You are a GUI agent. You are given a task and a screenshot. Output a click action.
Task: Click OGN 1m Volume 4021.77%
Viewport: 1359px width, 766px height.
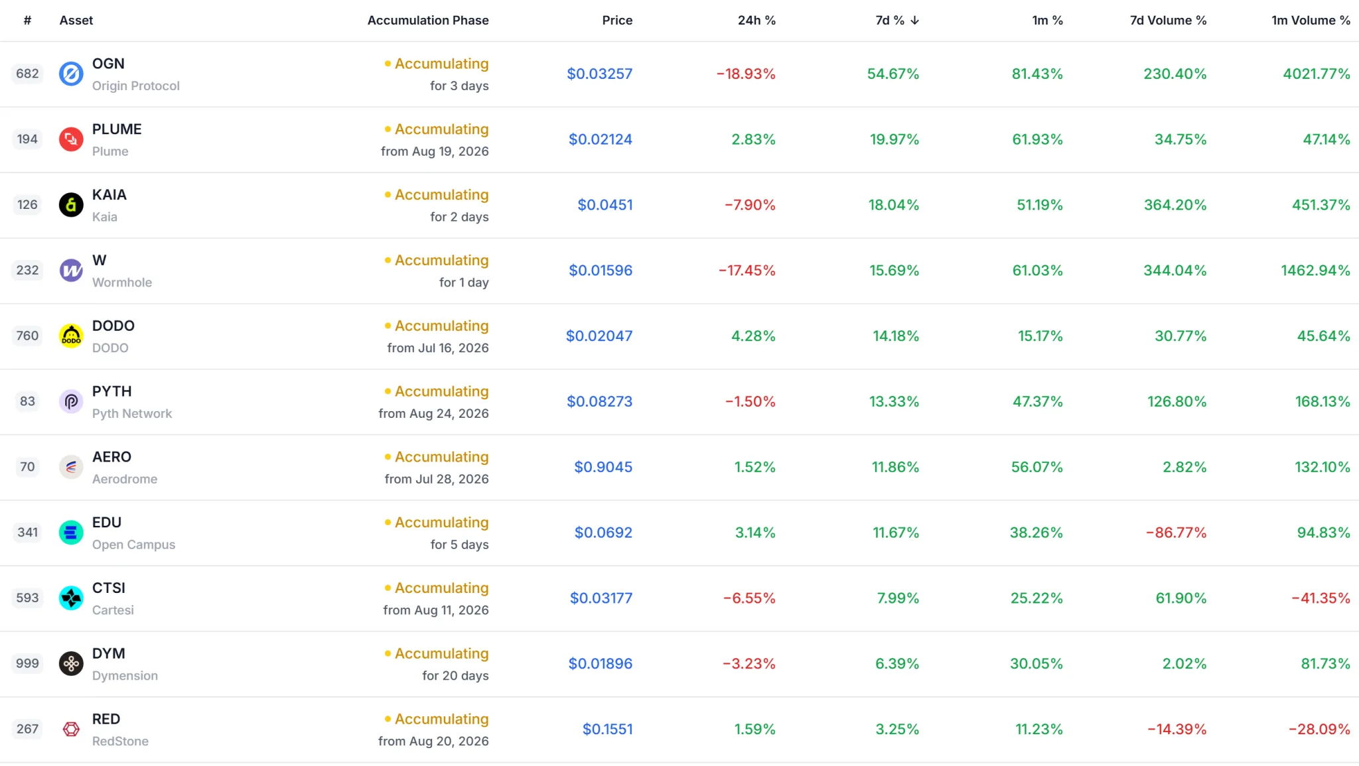pyautogui.click(x=1316, y=74)
